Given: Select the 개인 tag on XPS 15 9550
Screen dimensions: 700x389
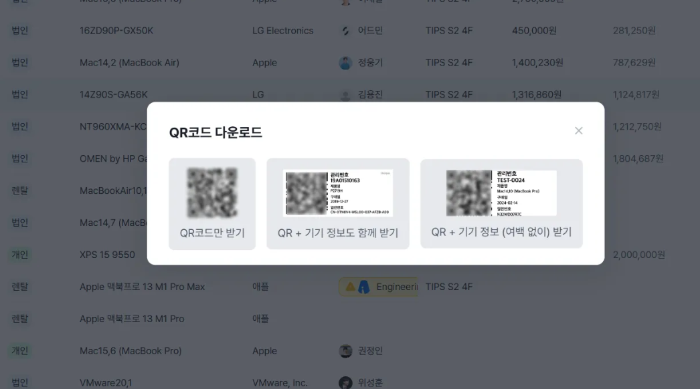Looking at the screenshot, I should point(19,255).
